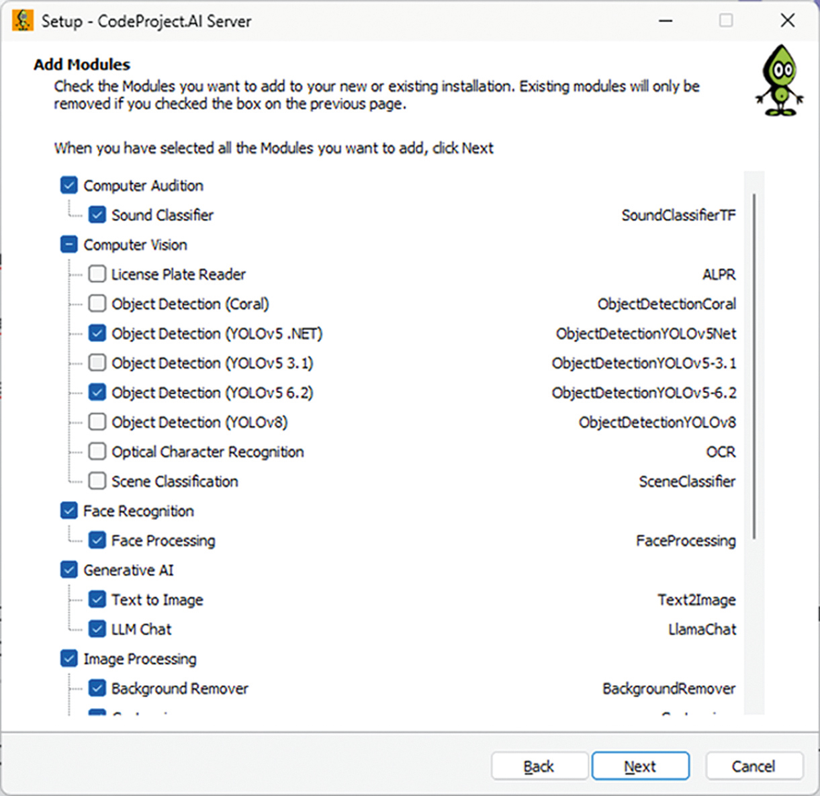Uncheck the Sound Classifier module
The image size is (820, 796).
(97, 215)
